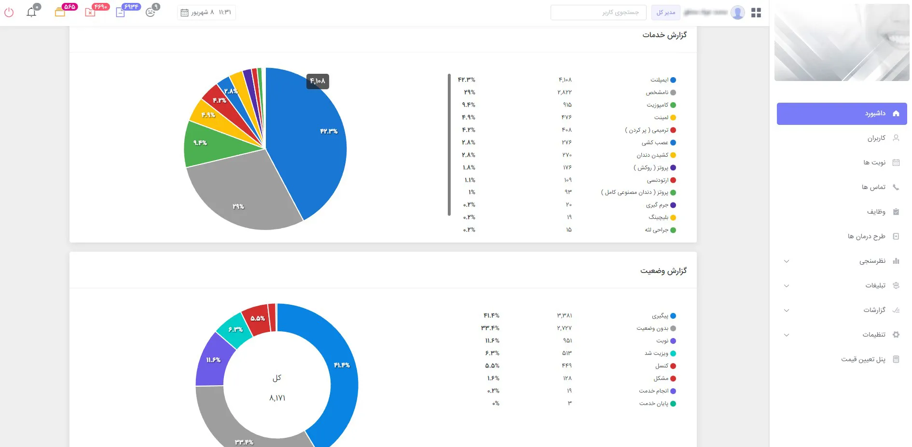Click the مدیر کل role button

665,13
